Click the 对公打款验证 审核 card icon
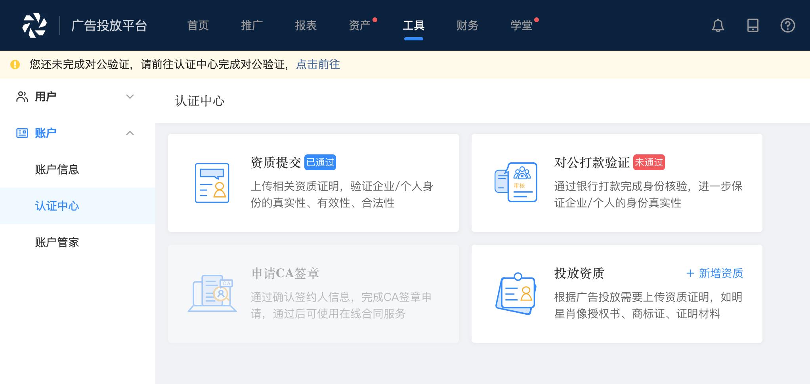This screenshot has height=384, width=810. [515, 183]
